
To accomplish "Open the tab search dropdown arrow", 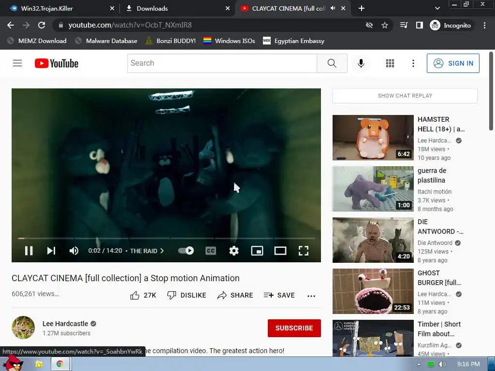I will (437, 8).
